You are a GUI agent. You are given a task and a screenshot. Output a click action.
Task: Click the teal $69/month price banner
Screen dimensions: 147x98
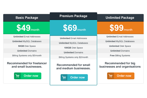pos(73,28)
